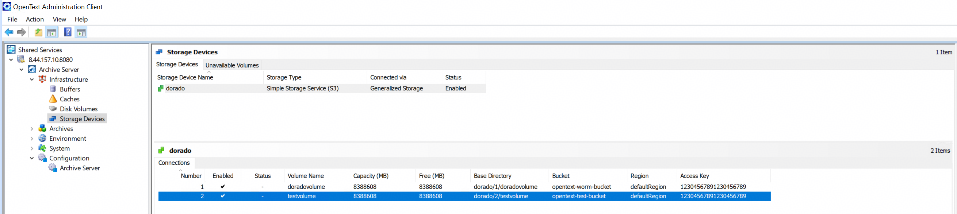Toggle the Show/Hide console tree icon
The image size is (957, 214).
coord(51,32)
